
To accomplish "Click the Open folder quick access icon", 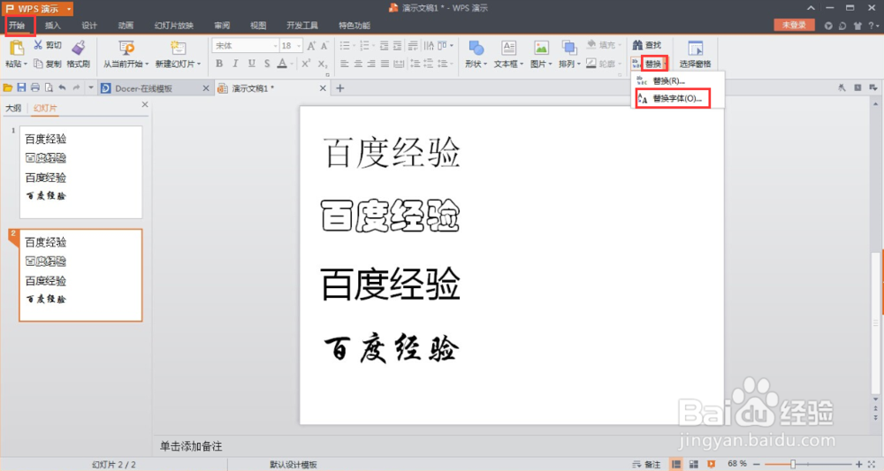I will click(x=8, y=87).
